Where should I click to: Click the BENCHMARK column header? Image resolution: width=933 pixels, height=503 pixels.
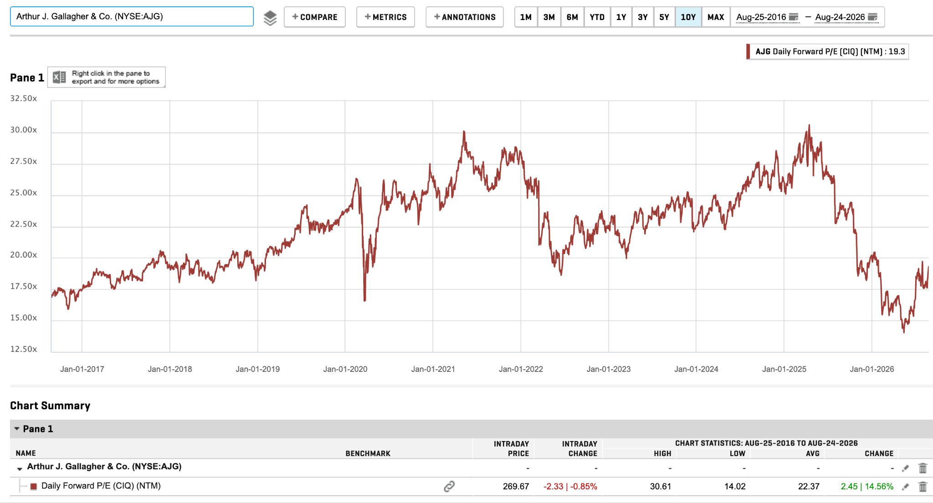pyautogui.click(x=368, y=453)
